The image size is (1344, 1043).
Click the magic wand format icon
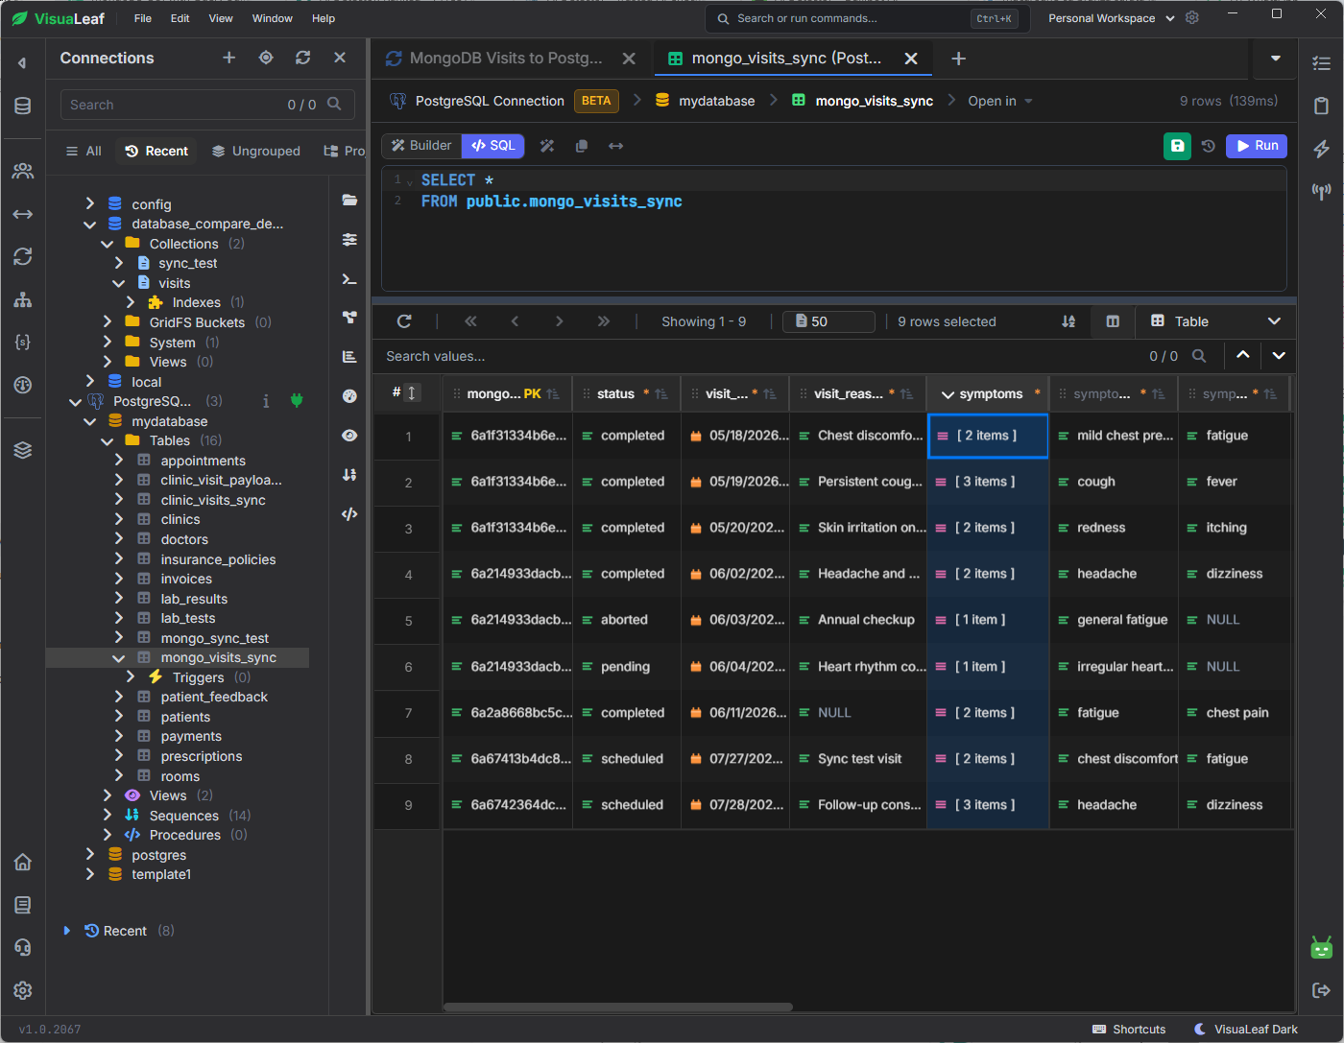pos(547,146)
